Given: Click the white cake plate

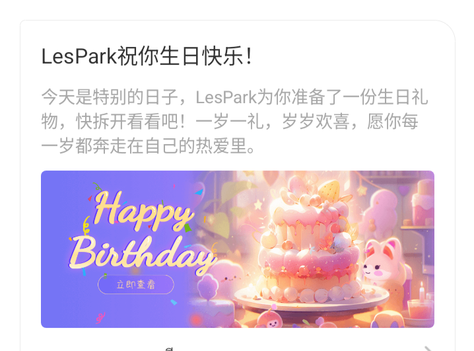Looking at the screenshot, I should point(312,297).
